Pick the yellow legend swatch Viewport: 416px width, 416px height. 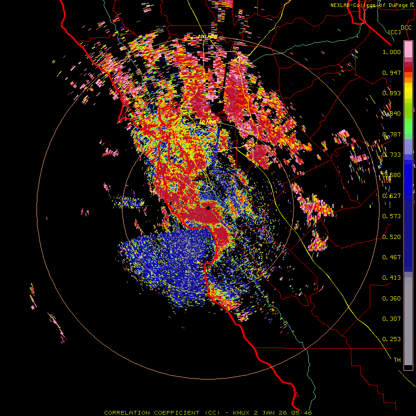point(408,91)
